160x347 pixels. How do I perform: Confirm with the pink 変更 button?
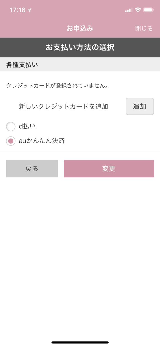pos(109,169)
